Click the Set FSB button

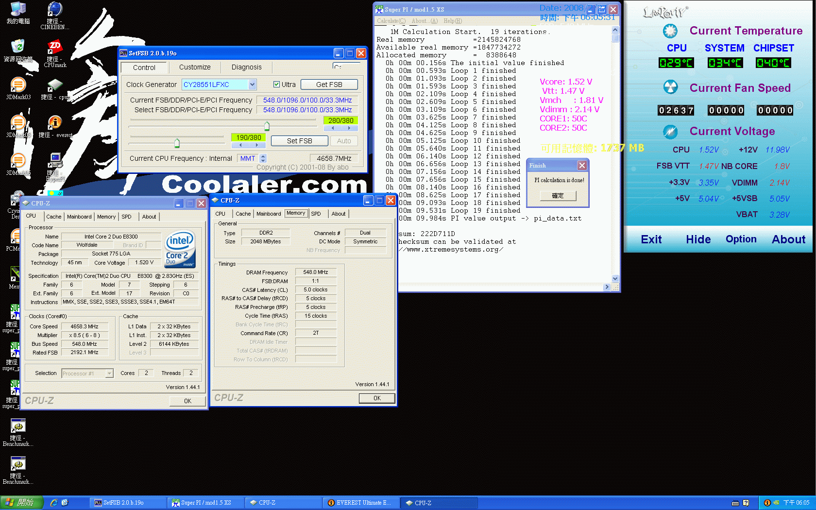tap(299, 141)
